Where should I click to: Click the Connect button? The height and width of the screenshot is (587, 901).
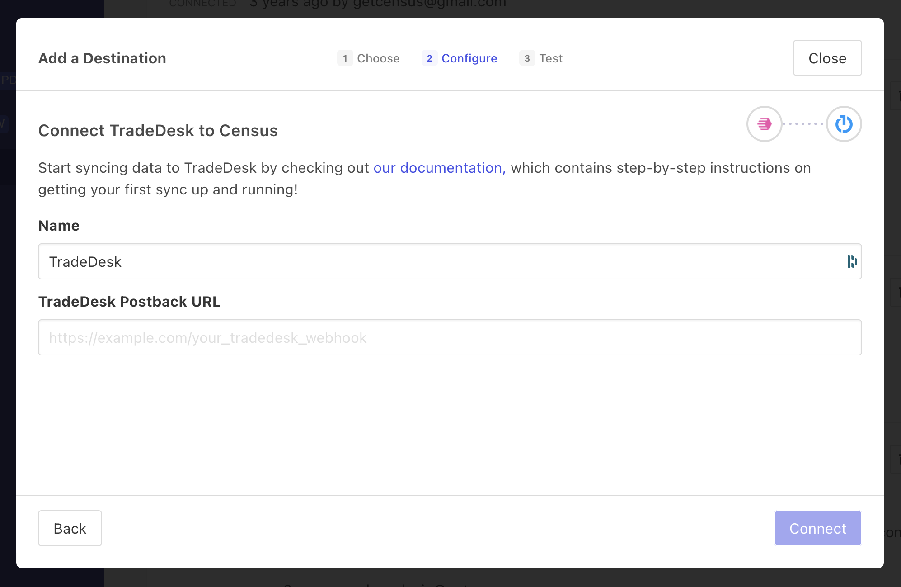tap(818, 528)
